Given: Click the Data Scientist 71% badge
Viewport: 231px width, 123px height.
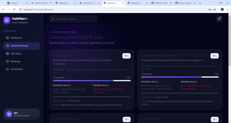Looking at the screenshot, I should [215, 120].
